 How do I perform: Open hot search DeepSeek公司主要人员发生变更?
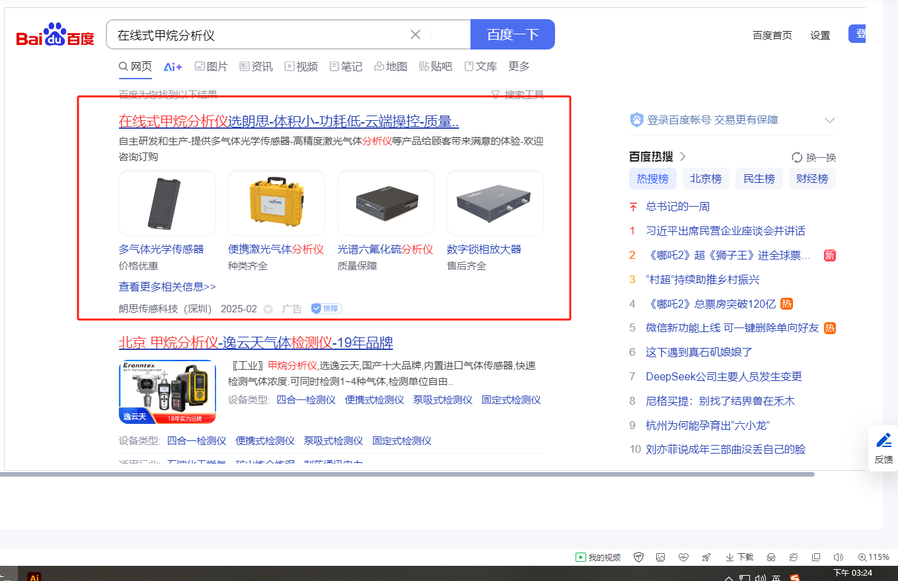pyautogui.click(x=724, y=376)
